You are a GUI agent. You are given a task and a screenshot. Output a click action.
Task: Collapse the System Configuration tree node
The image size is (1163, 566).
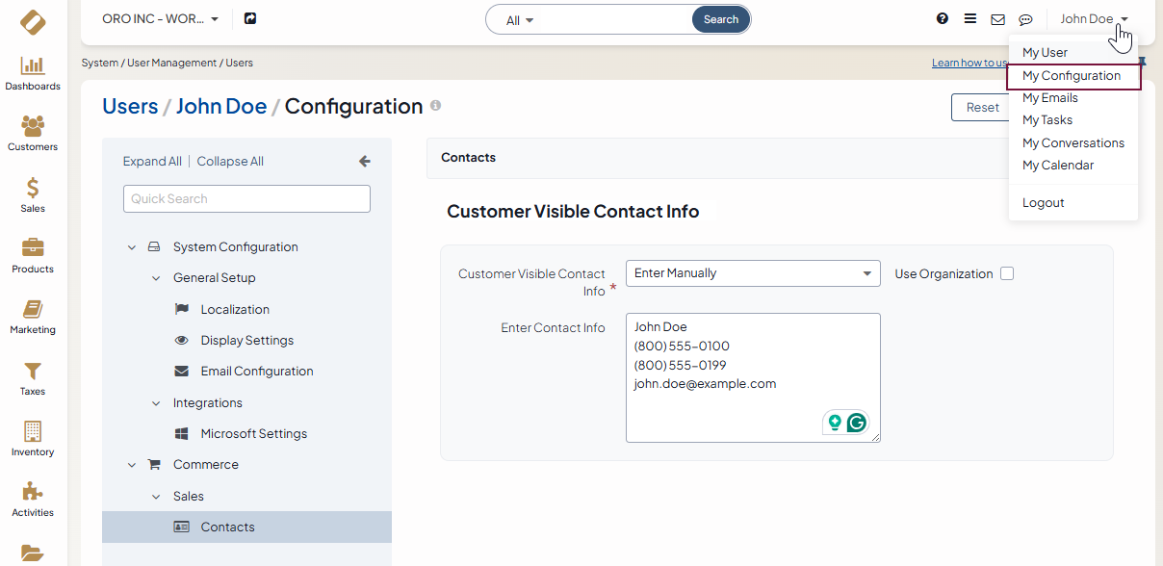tap(132, 247)
